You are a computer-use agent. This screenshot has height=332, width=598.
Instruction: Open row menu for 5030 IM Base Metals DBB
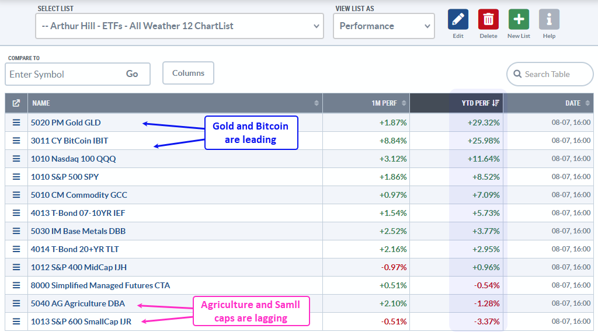click(x=16, y=231)
